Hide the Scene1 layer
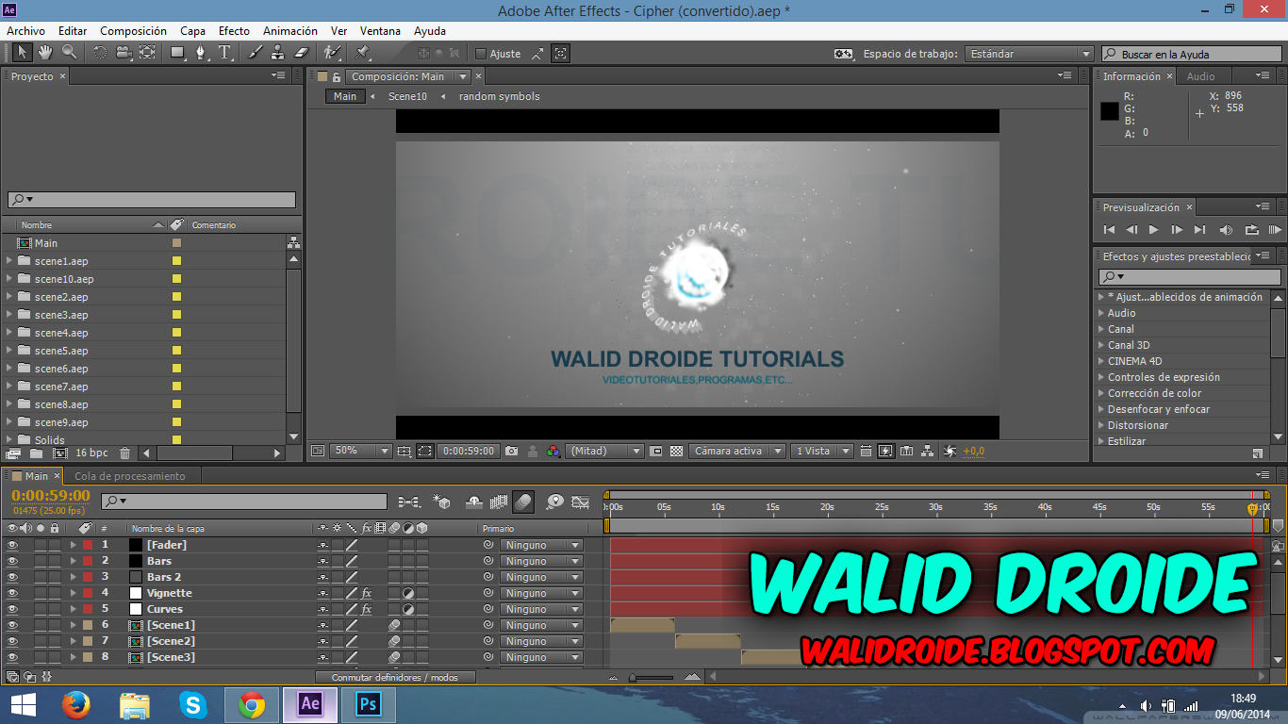 click(x=12, y=625)
